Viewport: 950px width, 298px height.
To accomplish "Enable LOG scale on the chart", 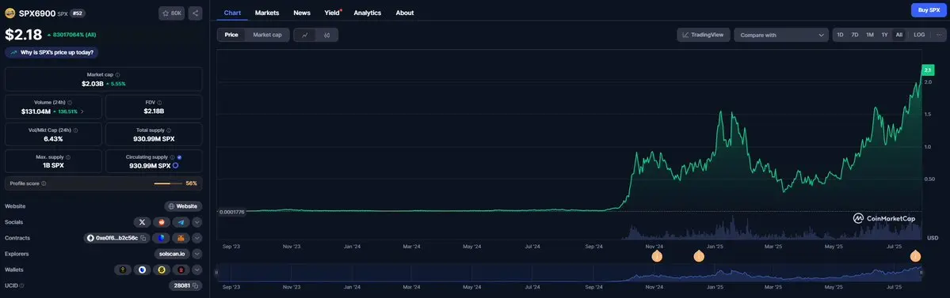I will pos(919,35).
